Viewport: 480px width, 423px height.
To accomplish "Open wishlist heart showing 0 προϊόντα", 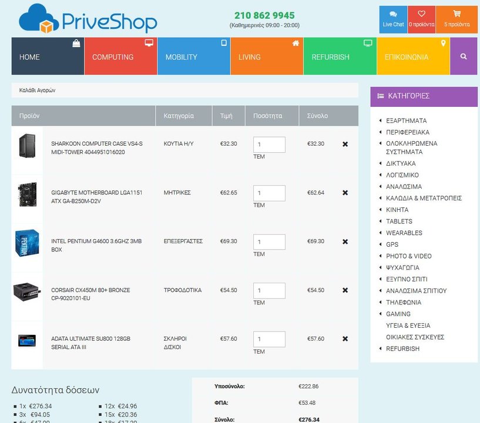I will coord(421,19).
